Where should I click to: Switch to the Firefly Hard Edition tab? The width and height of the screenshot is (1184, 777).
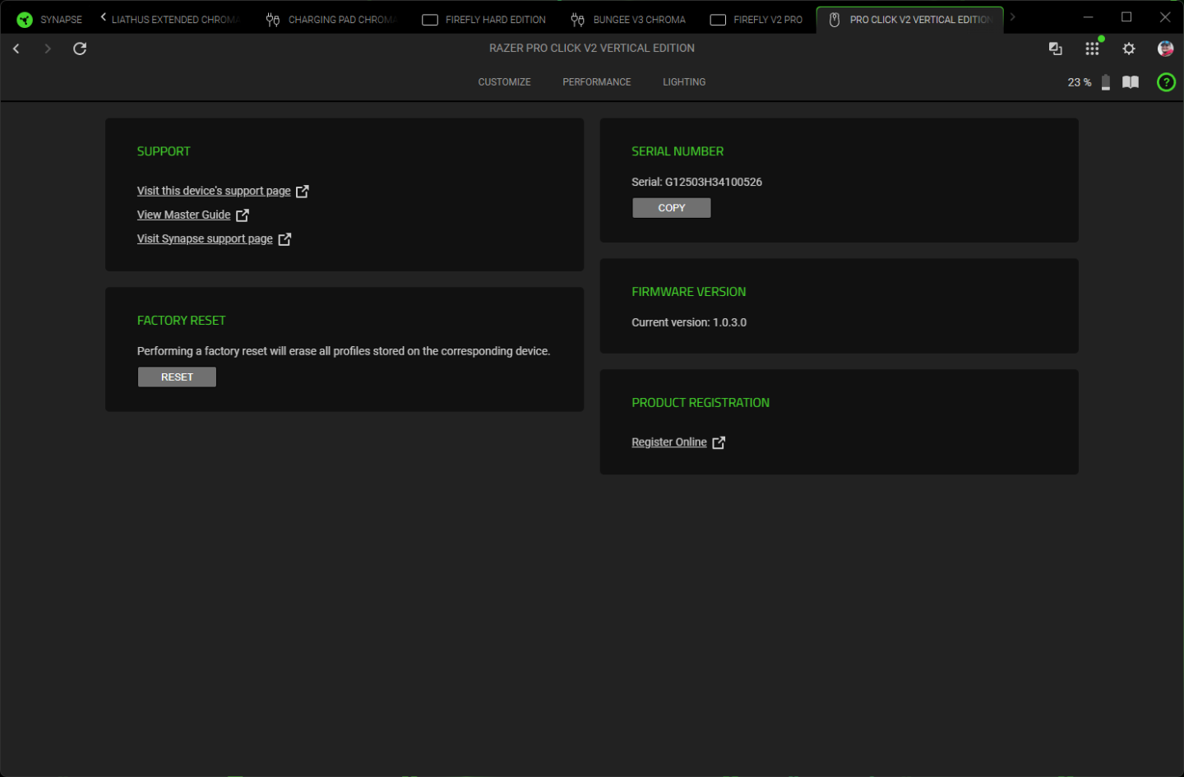[x=483, y=20]
